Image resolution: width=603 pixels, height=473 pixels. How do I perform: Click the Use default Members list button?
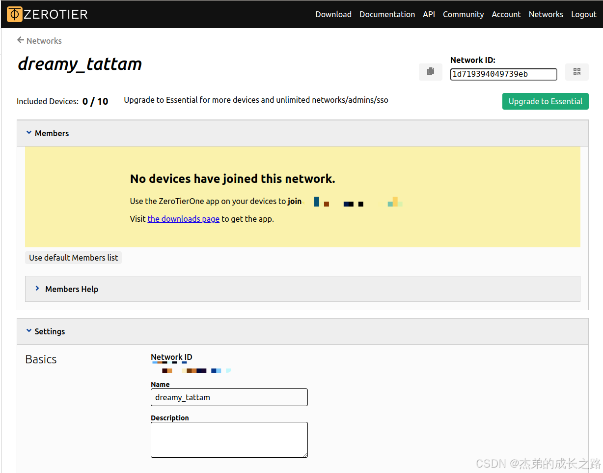74,258
